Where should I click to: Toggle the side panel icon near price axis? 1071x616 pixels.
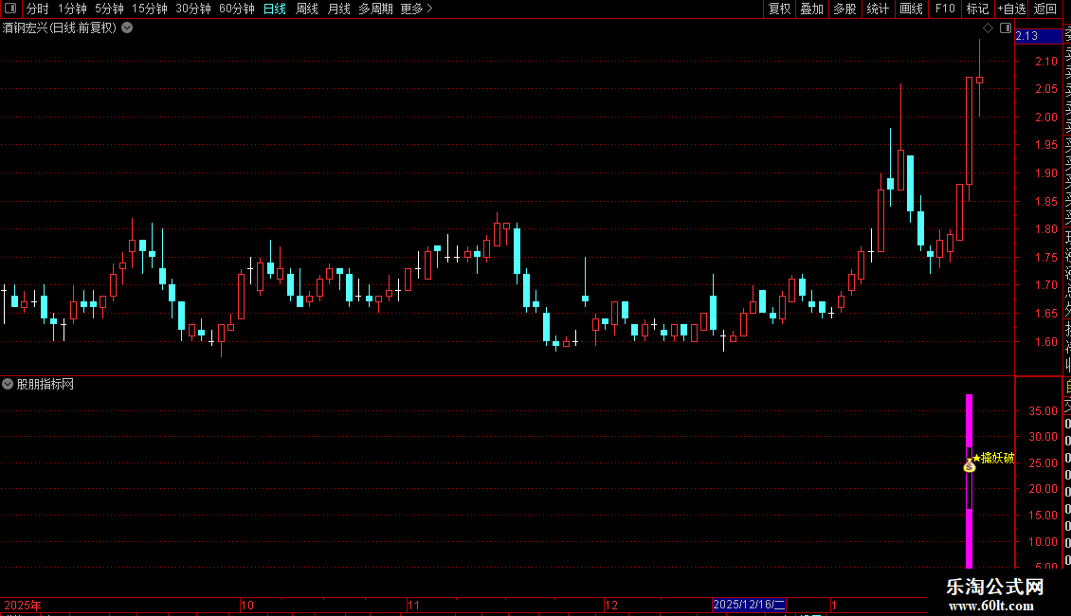1006,28
